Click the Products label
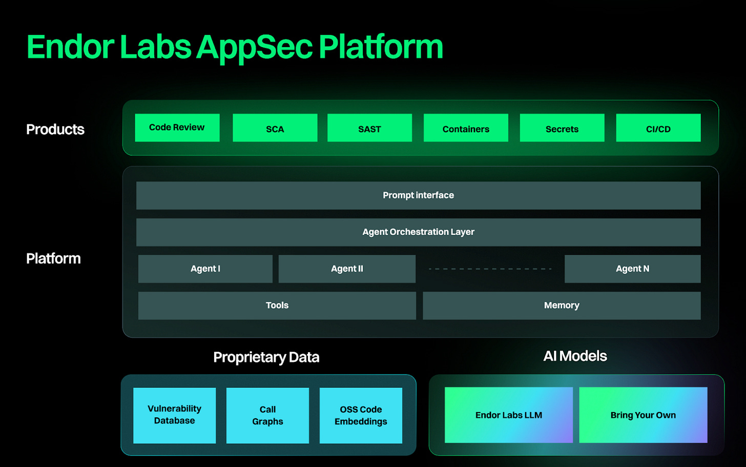This screenshot has width=746, height=467. coord(55,129)
